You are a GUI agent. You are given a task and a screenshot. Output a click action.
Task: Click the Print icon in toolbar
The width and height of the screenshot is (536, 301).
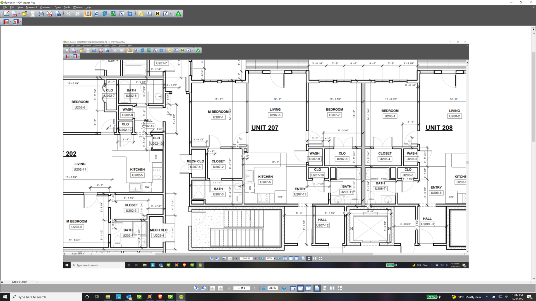tap(41, 14)
